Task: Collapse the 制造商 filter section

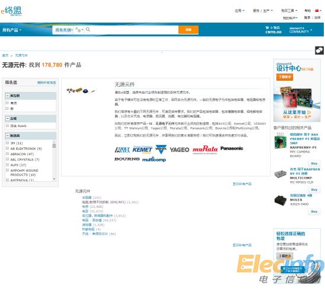Action: point(8,135)
